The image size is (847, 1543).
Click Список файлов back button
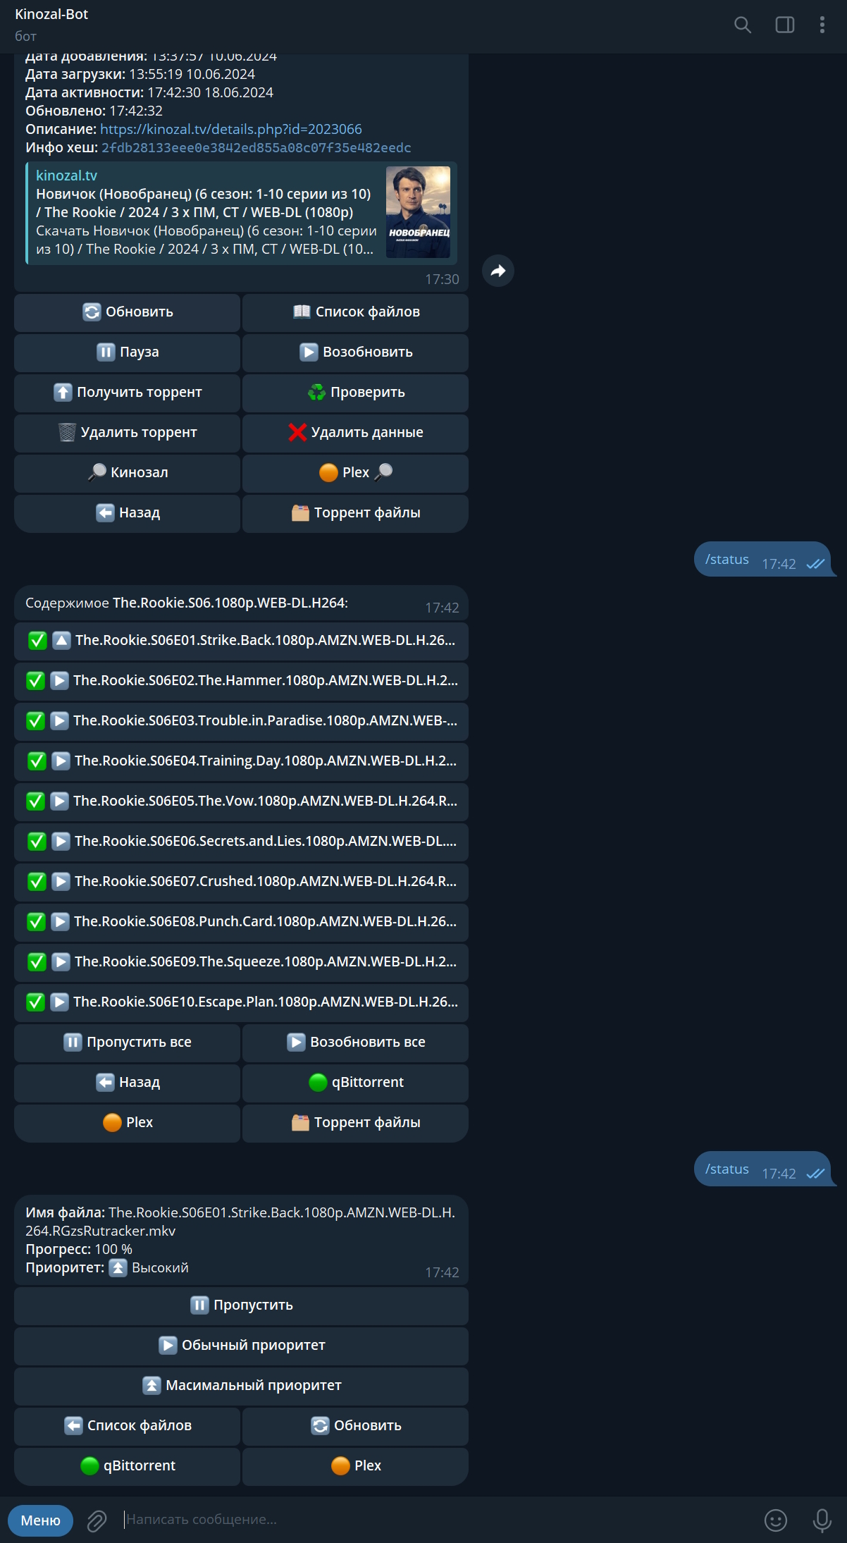tap(127, 1425)
